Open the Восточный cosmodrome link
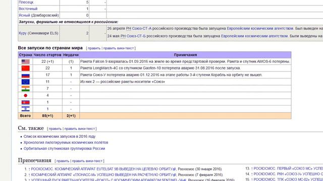 pyautogui.click(x=28, y=9)
